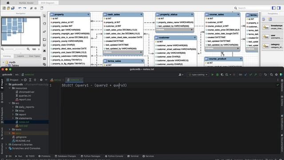284x160 pixels.
Task: Click the zoom in magnifier icon
Action: point(28,49)
